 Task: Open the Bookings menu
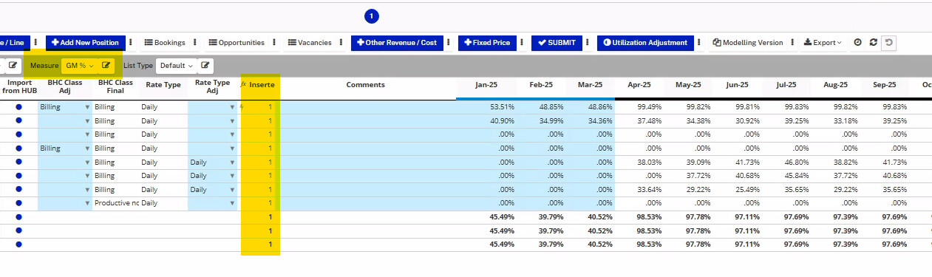[165, 43]
